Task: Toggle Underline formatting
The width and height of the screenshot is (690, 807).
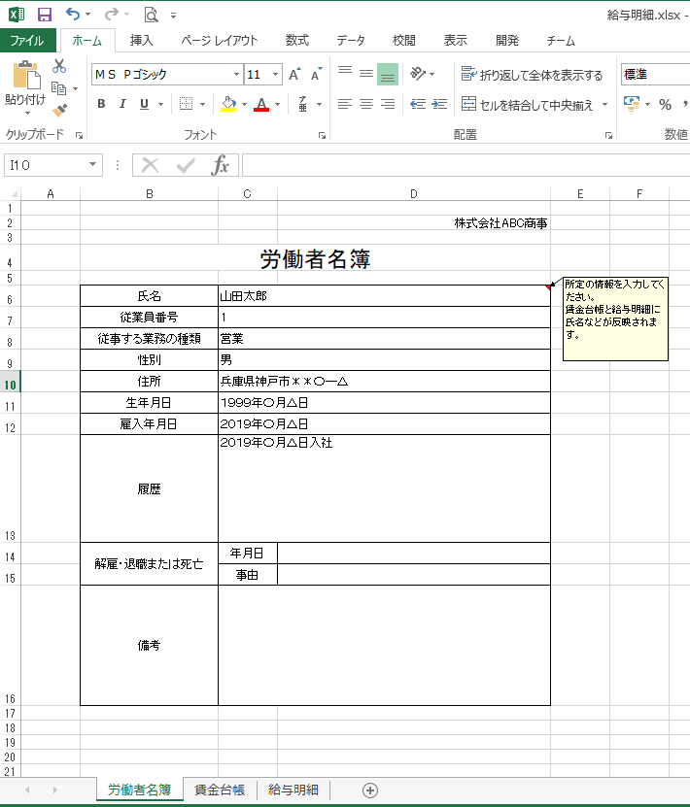Action: pos(144,104)
